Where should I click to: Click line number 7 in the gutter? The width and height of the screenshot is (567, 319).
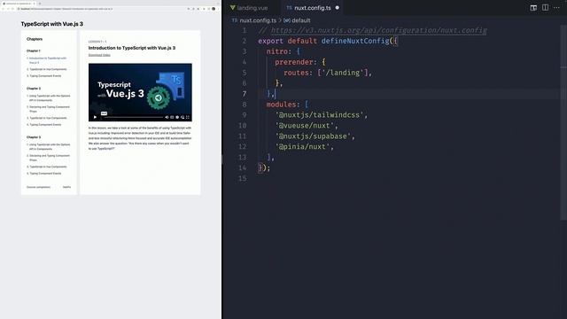245,94
